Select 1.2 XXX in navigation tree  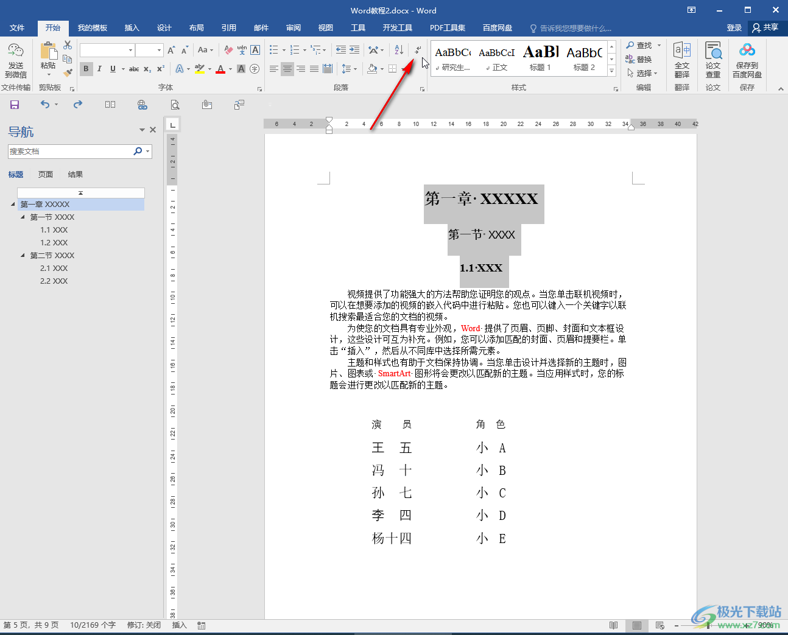click(x=54, y=242)
